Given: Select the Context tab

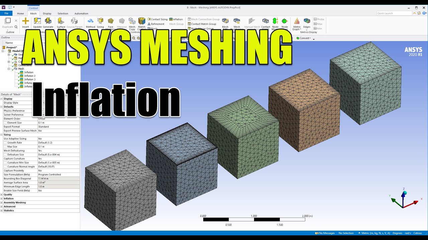Looking at the screenshot, I should point(33,8).
